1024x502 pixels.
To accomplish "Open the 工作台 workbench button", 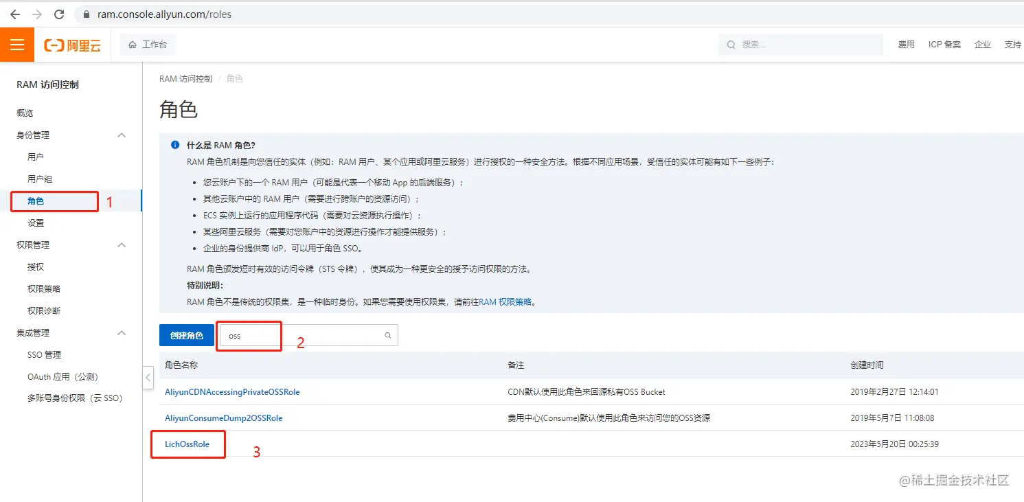I will point(148,45).
